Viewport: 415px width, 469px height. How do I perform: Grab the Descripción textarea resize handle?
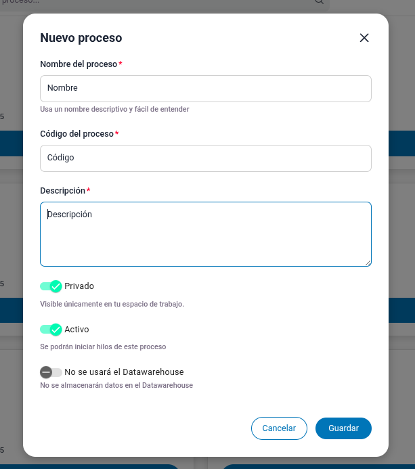coord(368,263)
